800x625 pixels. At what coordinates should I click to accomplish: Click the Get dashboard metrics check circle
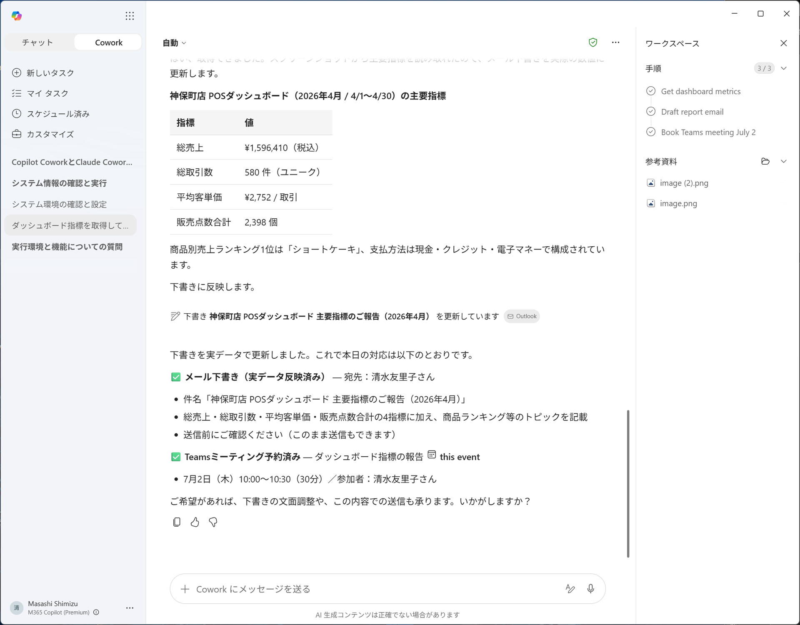pos(651,91)
